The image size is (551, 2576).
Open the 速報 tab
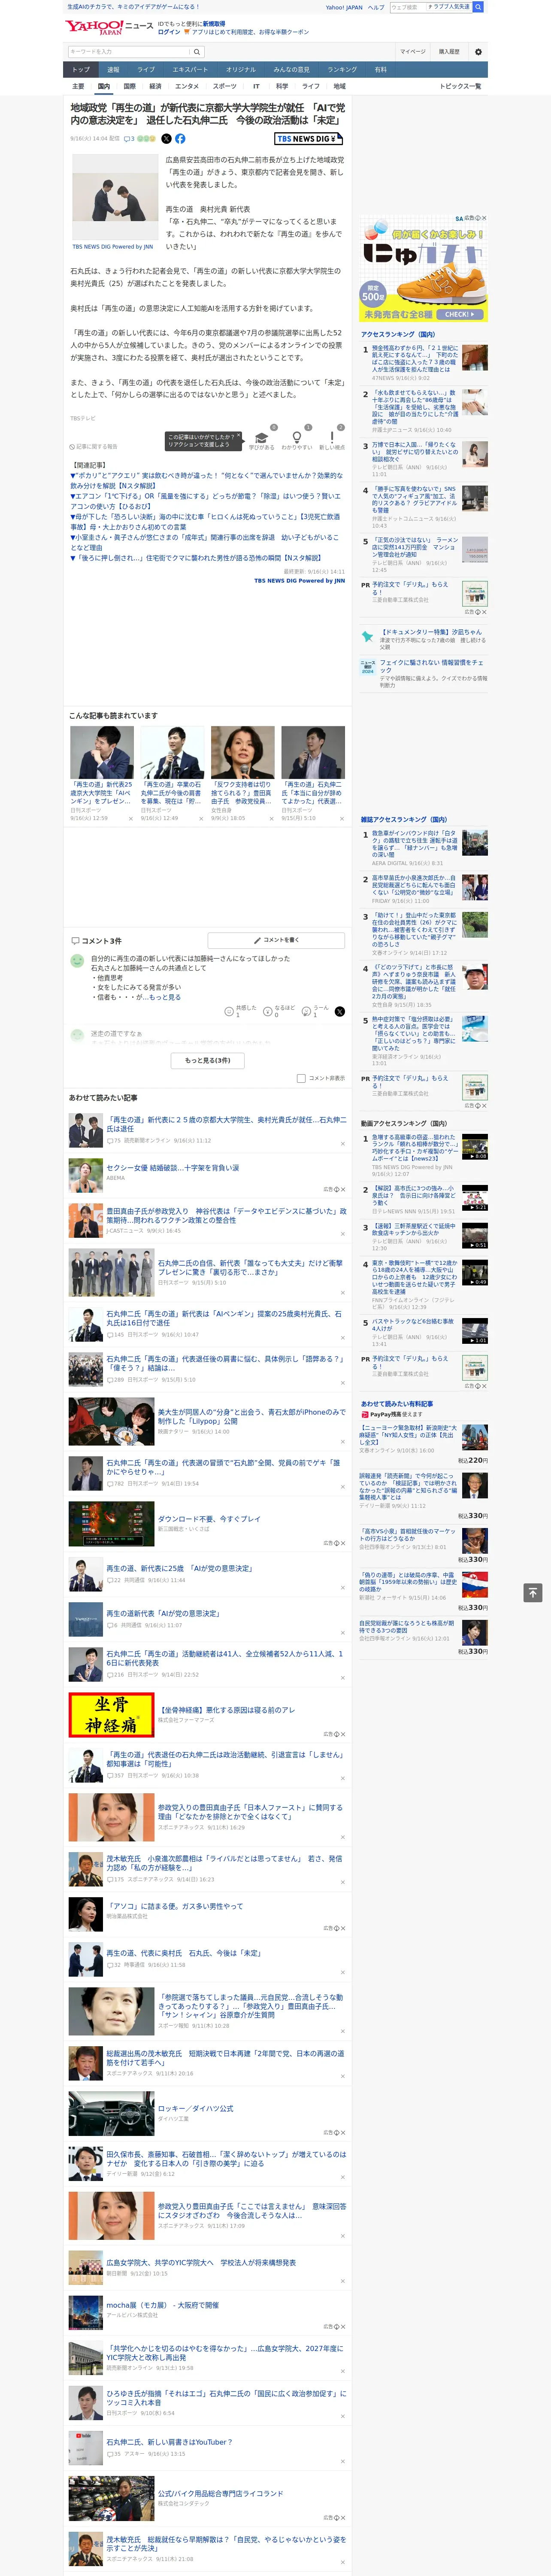(113, 70)
